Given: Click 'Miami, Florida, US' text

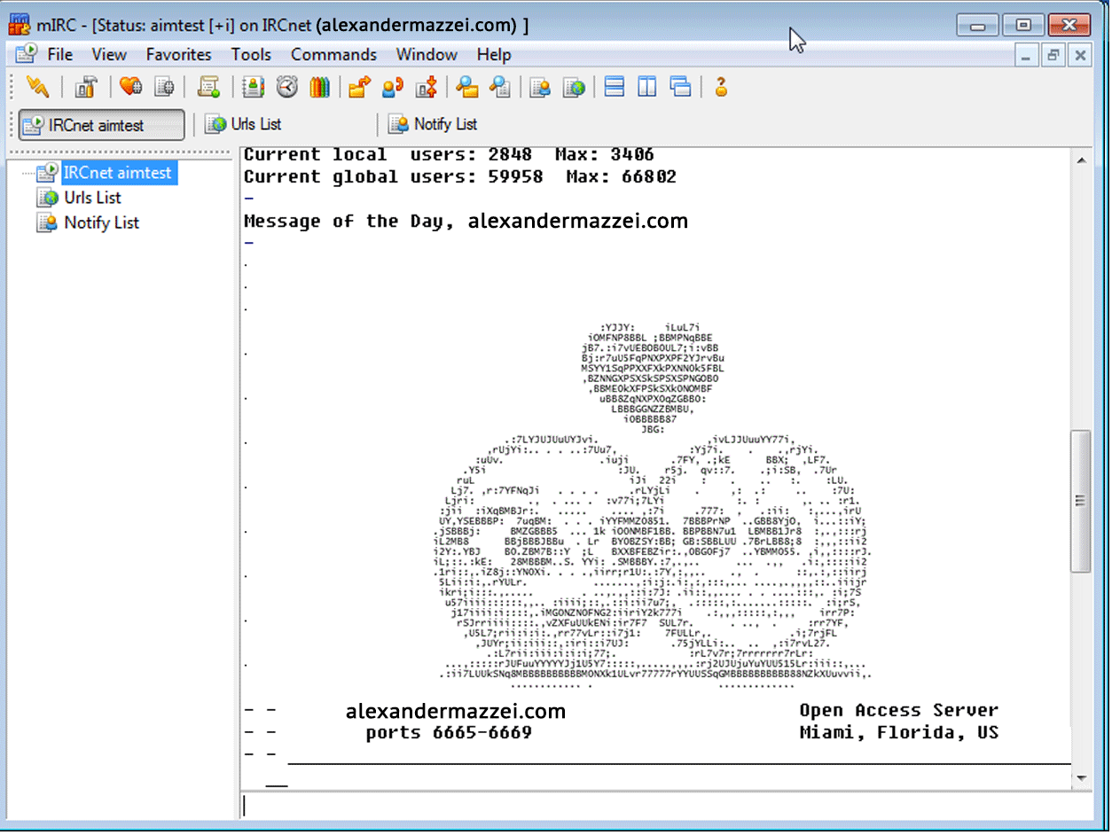Looking at the screenshot, I should 899,732.
